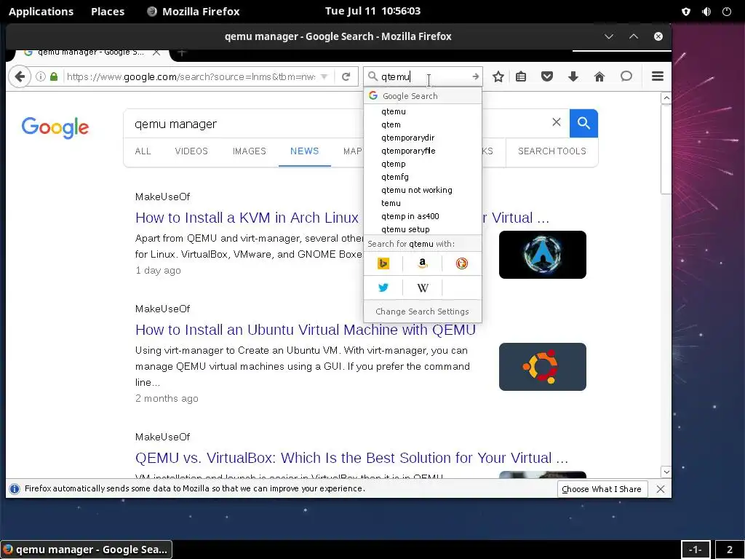Viewport: 745px width, 559px height.
Task: Submit the search with the go arrow
Action: [x=475, y=76]
